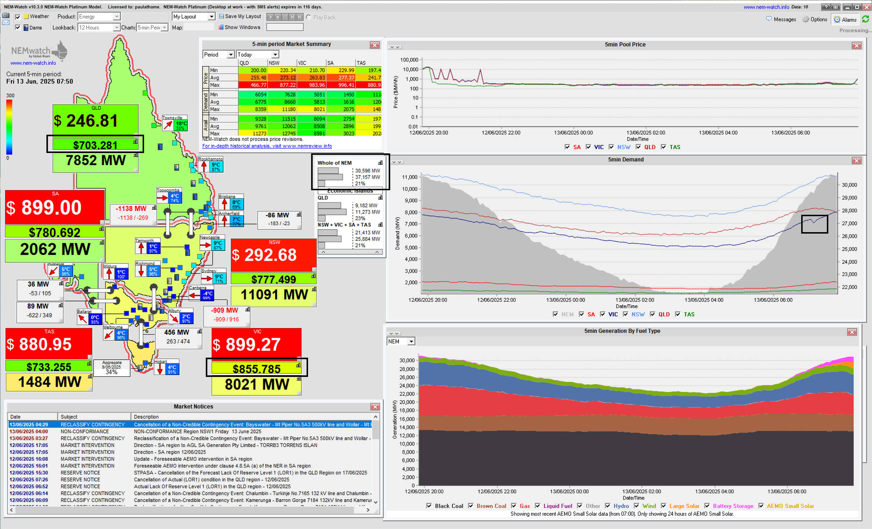
Task: Select the 13/06/2025 04:00 NON-CONFORMANCE notice
Action: pyautogui.click(x=190, y=431)
